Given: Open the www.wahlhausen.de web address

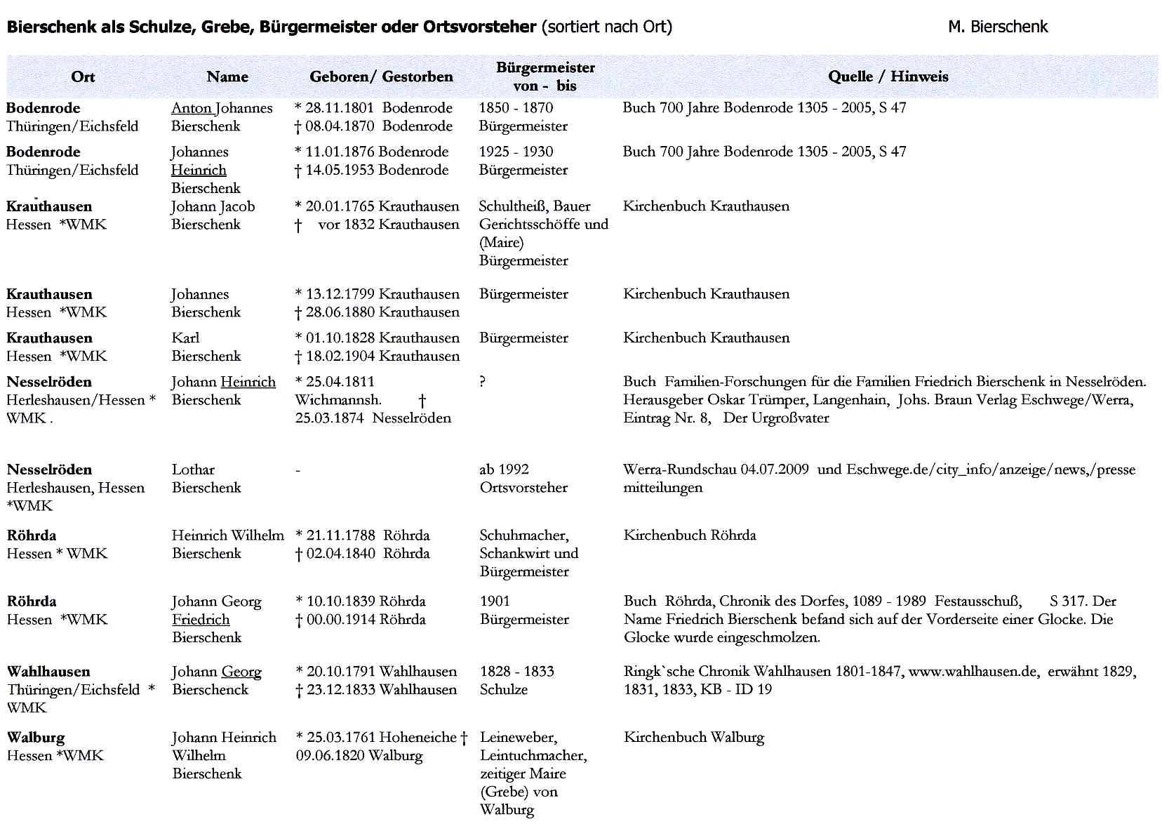Looking at the screenshot, I should pyautogui.click(x=973, y=672).
